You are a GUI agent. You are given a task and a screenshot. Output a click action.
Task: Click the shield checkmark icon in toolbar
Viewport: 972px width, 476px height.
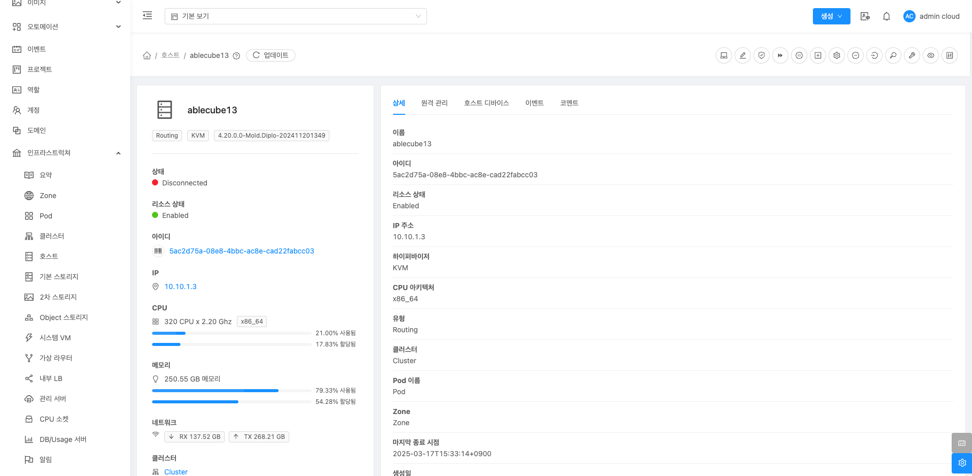point(761,55)
